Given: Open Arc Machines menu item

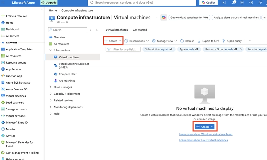Looking at the screenshot, I should (x=67, y=81).
